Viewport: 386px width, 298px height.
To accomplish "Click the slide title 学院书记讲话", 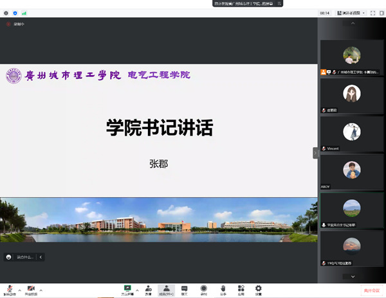I will (160, 127).
